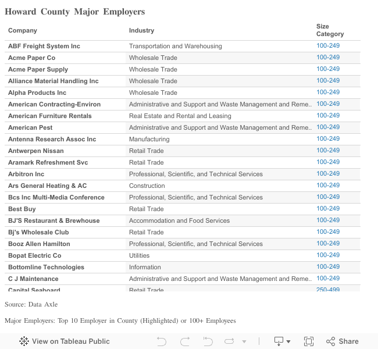
Task: Click Construction industry cell
Action: pos(147,186)
